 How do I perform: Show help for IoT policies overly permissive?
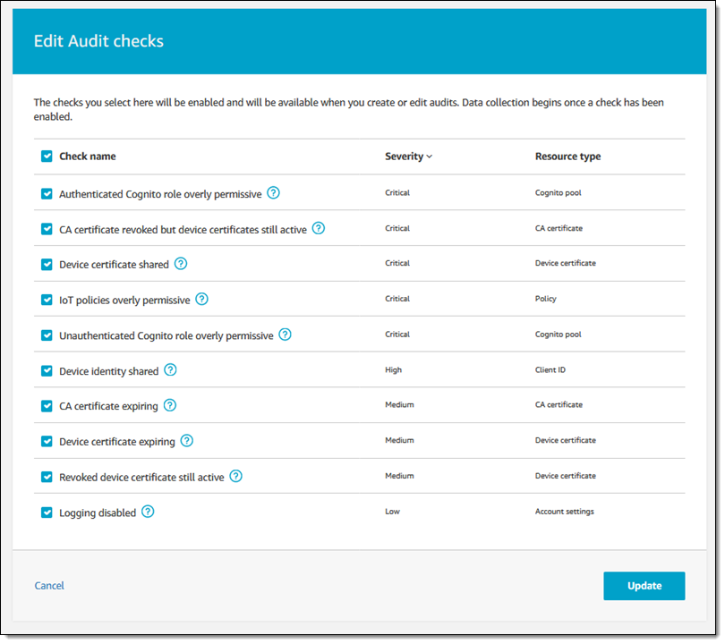point(202,299)
